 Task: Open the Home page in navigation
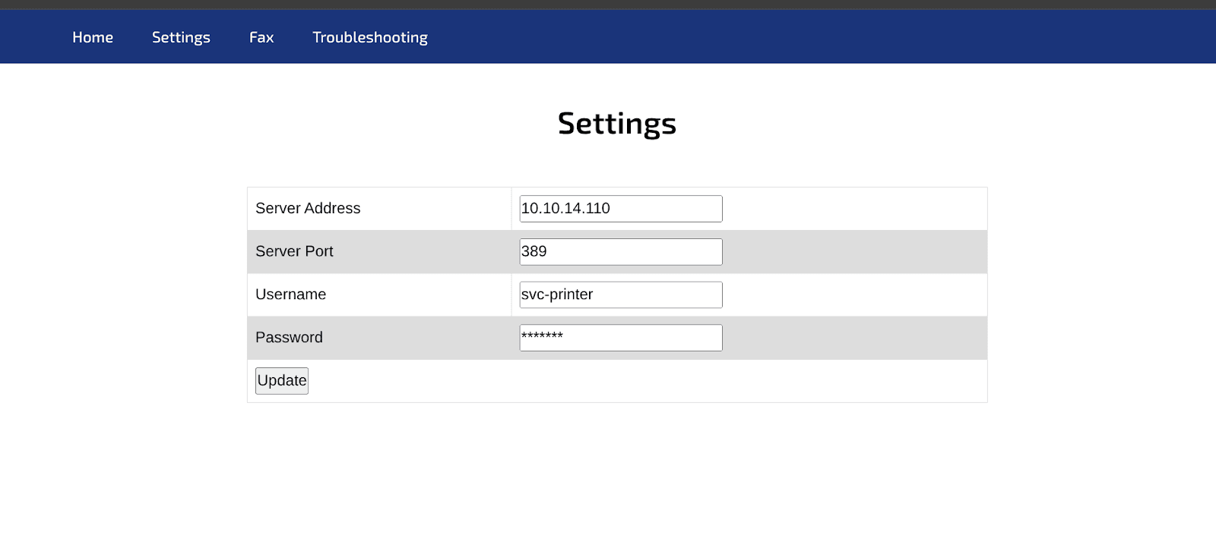(x=93, y=37)
